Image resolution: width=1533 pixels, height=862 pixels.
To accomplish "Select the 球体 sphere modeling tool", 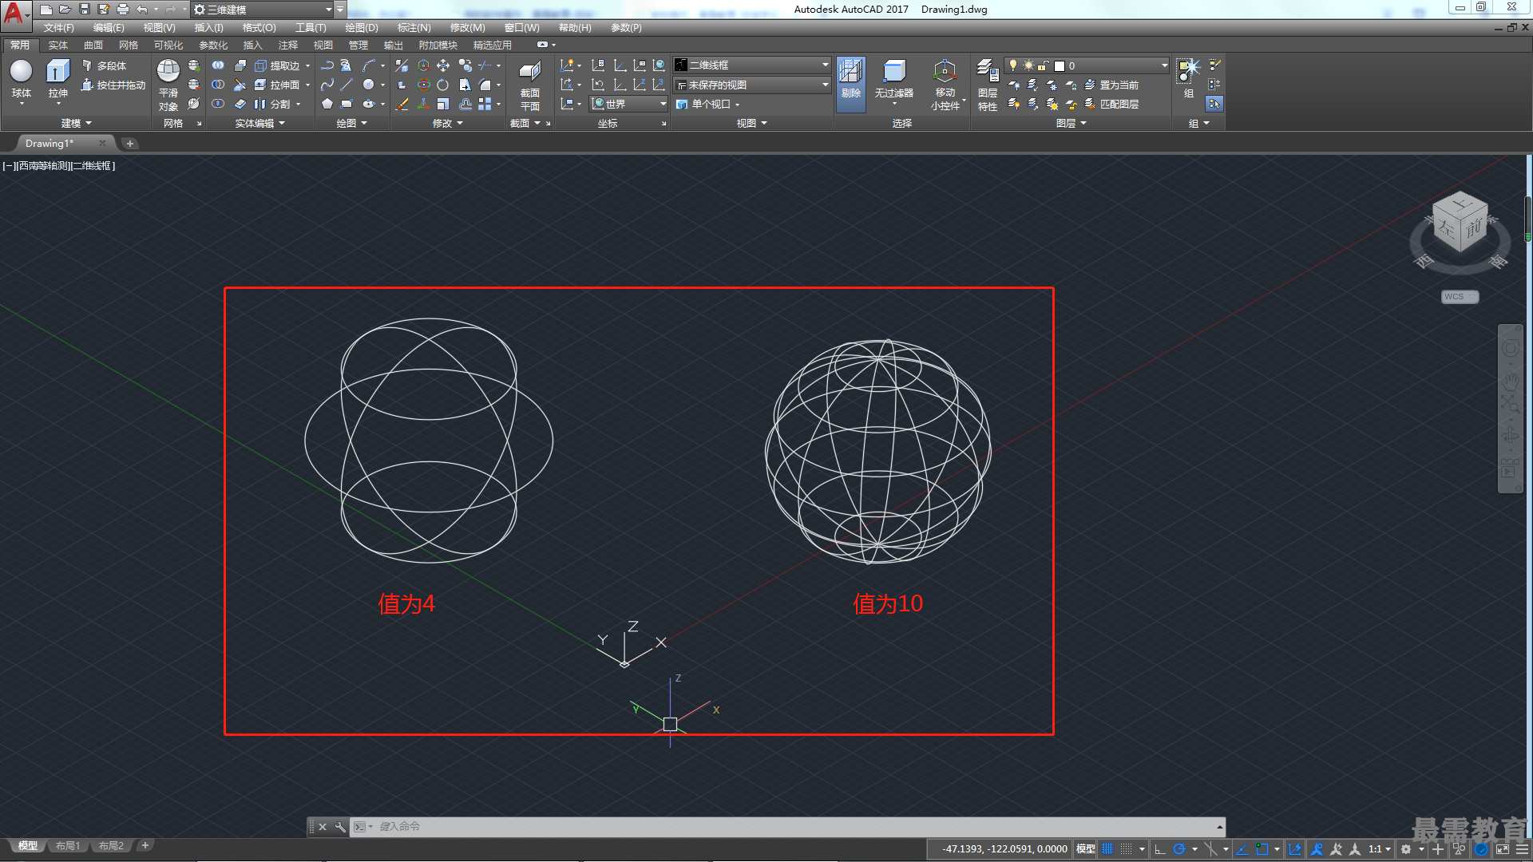I will tap(22, 79).
